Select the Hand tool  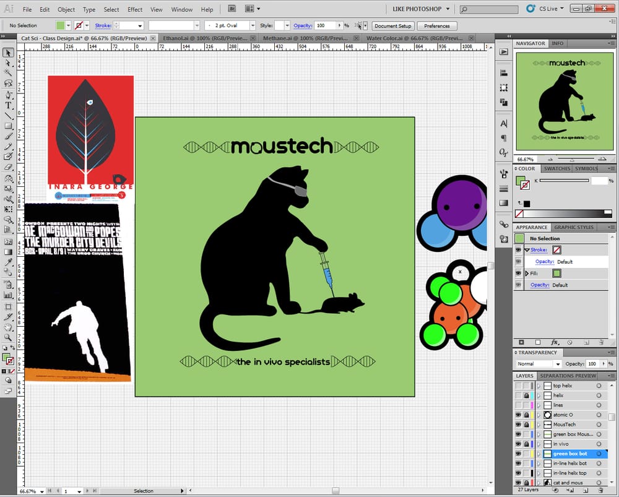[x=8, y=327]
